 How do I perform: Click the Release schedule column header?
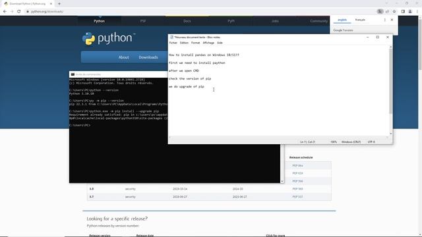click(x=301, y=157)
